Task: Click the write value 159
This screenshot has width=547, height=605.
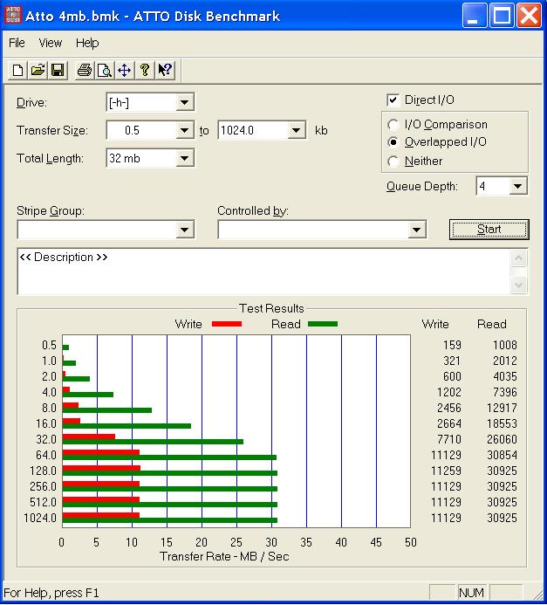Action: pyautogui.click(x=452, y=345)
